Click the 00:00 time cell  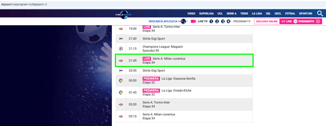click(x=133, y=81)
